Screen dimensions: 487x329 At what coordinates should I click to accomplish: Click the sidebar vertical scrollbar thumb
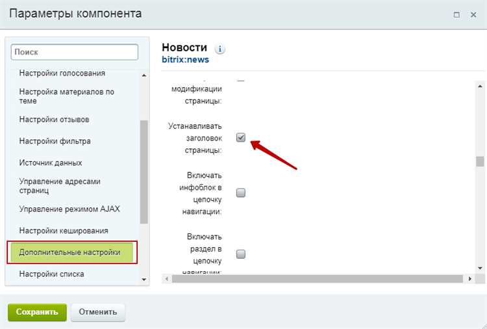(x=144, y=172)
